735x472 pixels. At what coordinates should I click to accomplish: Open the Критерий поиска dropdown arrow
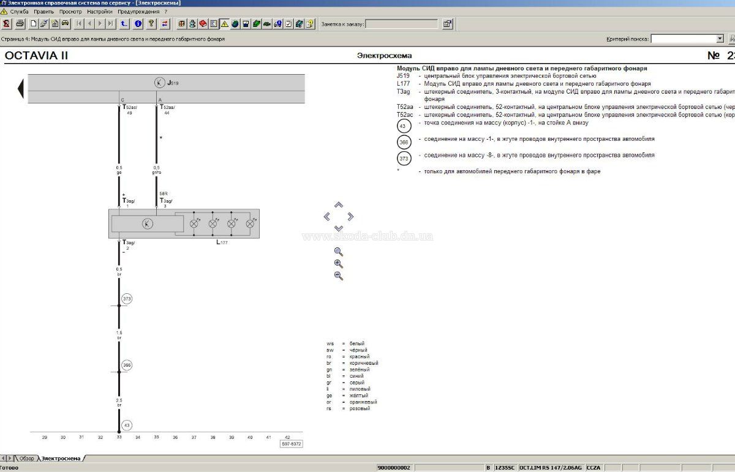(x=720, y=39)
